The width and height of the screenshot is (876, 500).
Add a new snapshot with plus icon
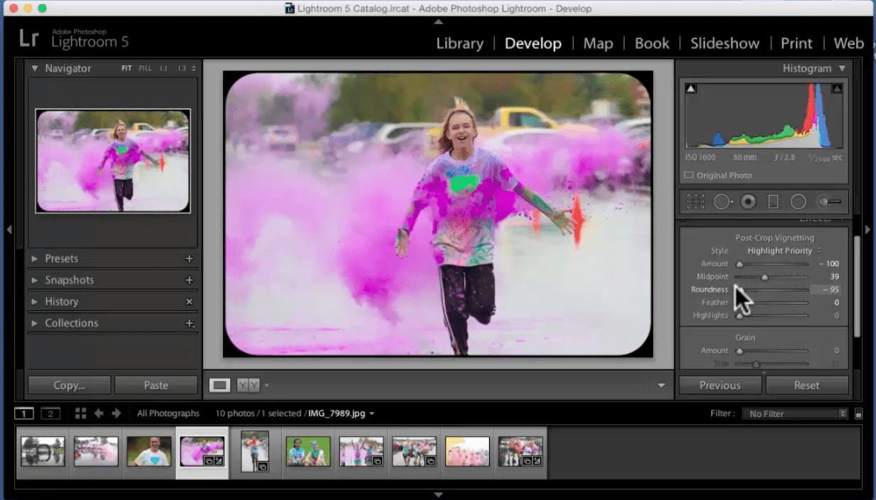click(189, 280)
